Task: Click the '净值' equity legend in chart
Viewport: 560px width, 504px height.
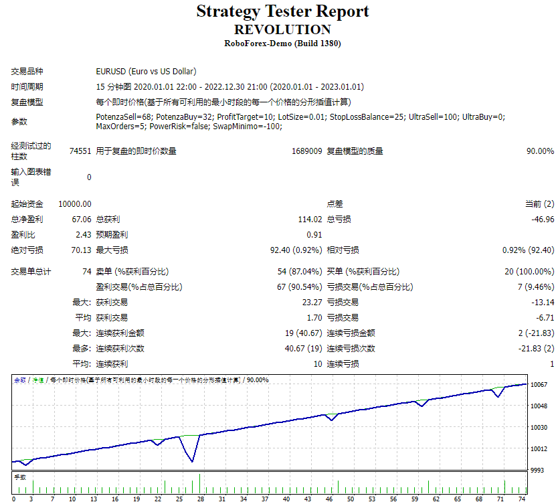Action: pyautogui.click(x=38, y=380)
